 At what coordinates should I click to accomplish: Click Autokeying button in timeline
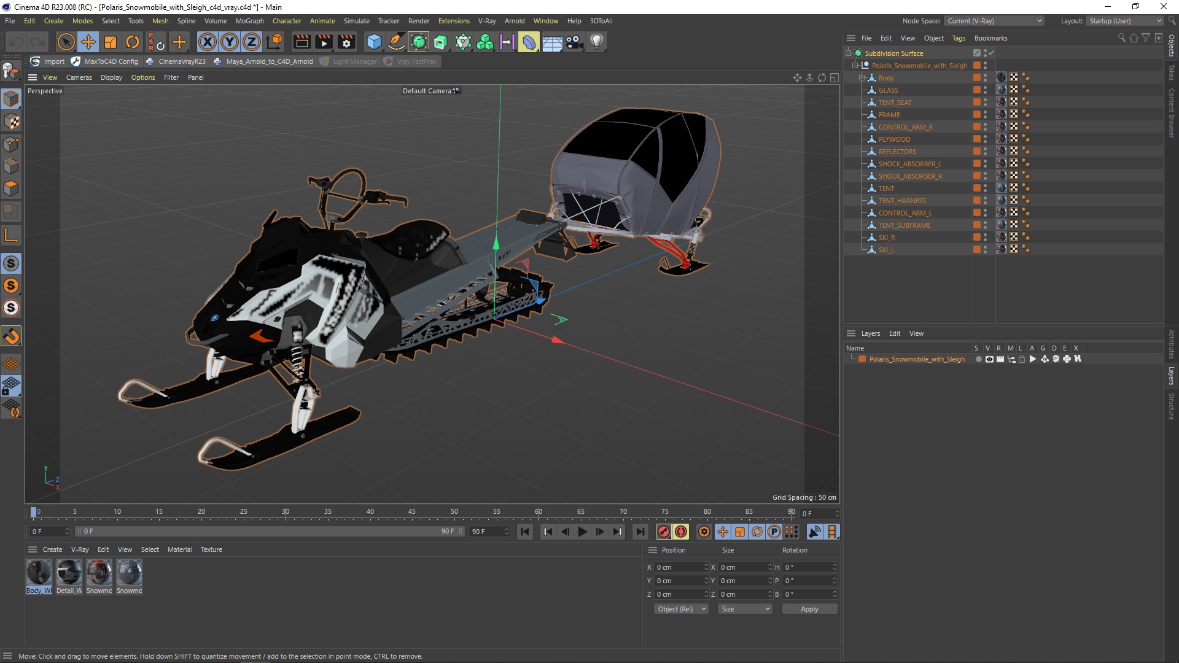tap(681, 532)
